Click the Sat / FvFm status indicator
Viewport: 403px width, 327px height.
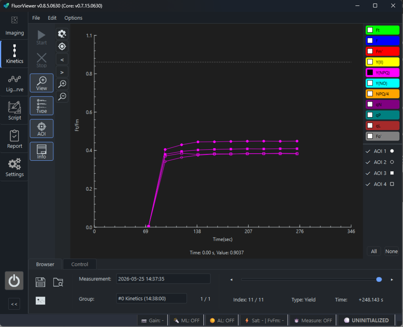pyautogui.click(x=264, y=321)
